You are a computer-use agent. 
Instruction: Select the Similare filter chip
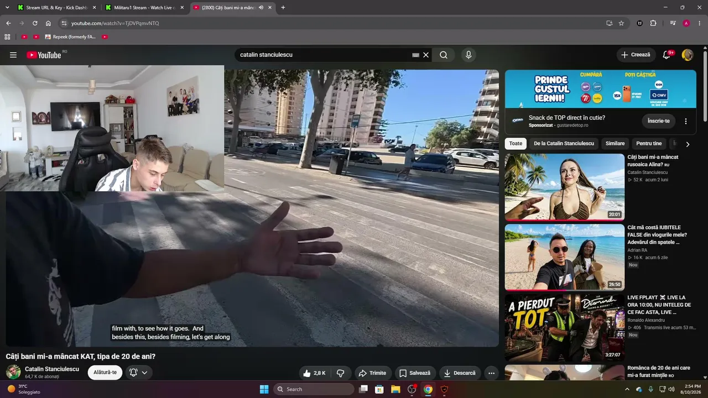coord(615,144)
